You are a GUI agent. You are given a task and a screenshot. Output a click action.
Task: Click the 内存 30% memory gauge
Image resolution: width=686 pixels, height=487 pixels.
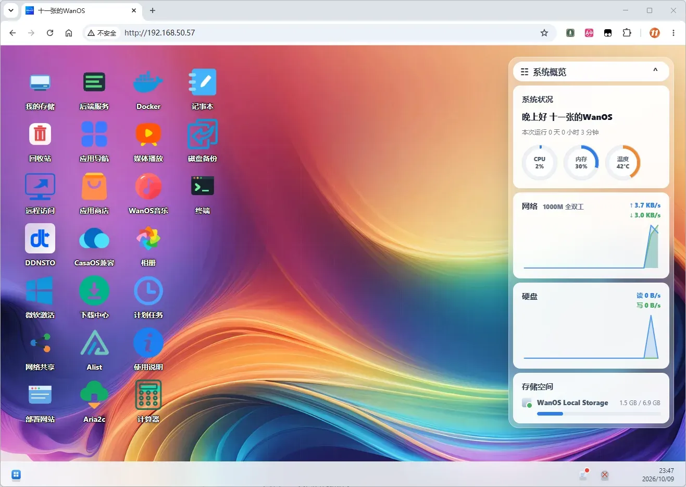pyautogui.click(x=581, y=163)
